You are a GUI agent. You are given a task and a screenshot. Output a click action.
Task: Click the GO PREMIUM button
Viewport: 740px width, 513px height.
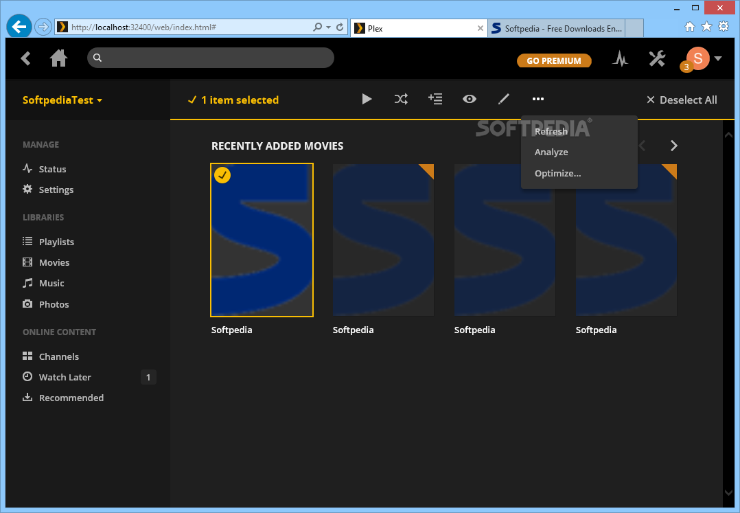[x=553, y=60]
